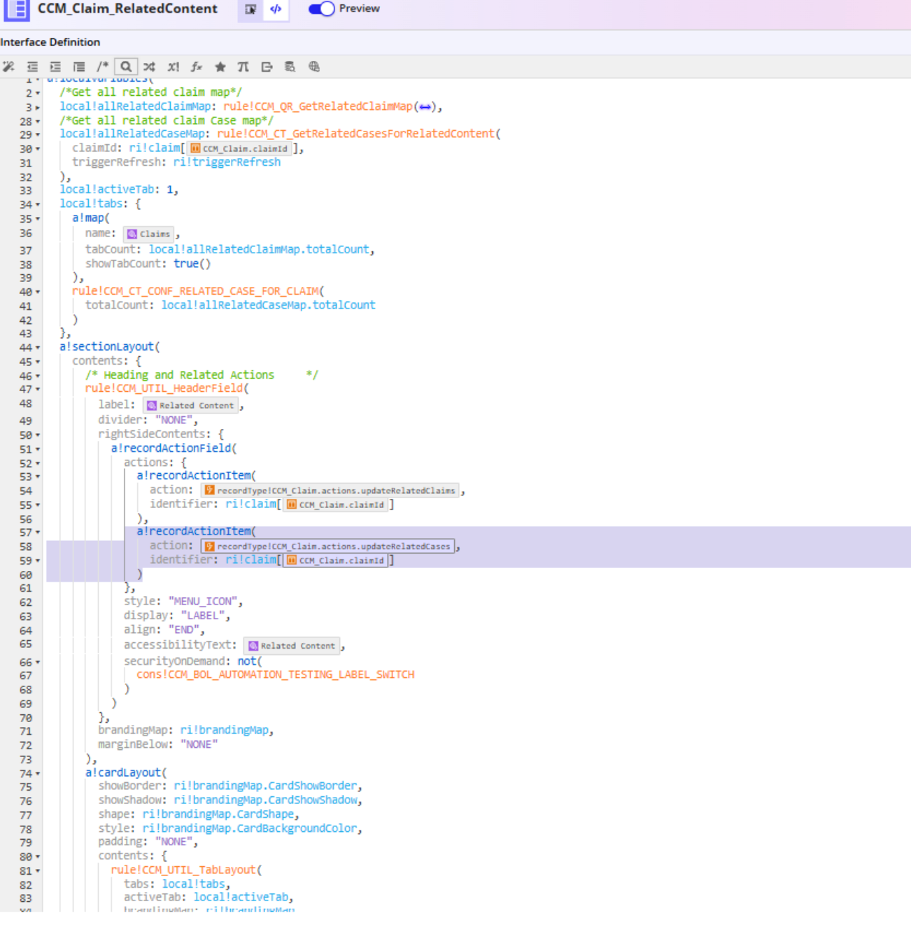This screenshot has height=925, width=911.
Task: Open cons!CCM_BOL_AUTOMATION_TESTING_LABEL_SWITCH constant reference
Action: (x=276, y=675)
